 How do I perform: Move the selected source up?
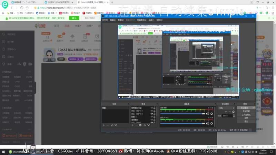tap(145, 125)
